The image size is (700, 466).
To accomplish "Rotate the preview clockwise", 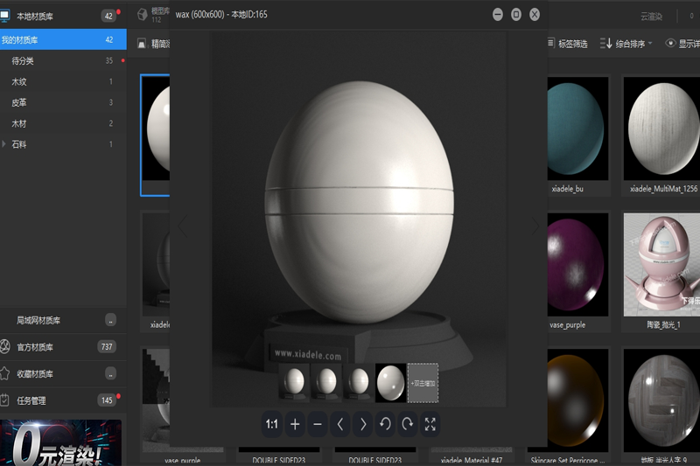I will coord(408,424).
